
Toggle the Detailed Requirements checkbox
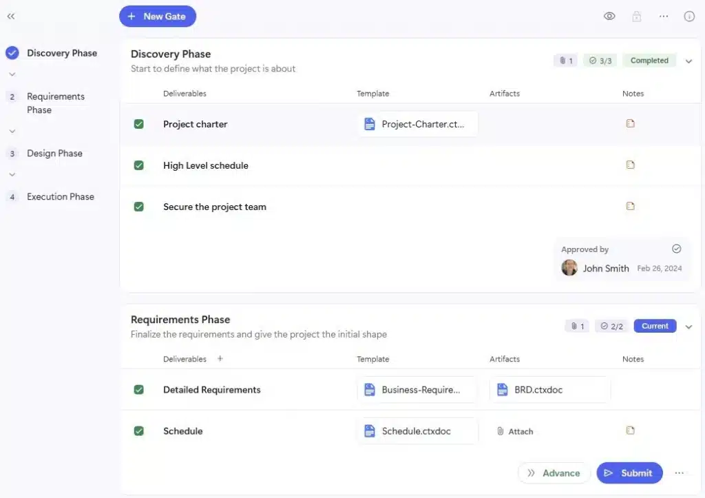pos(139,390)
